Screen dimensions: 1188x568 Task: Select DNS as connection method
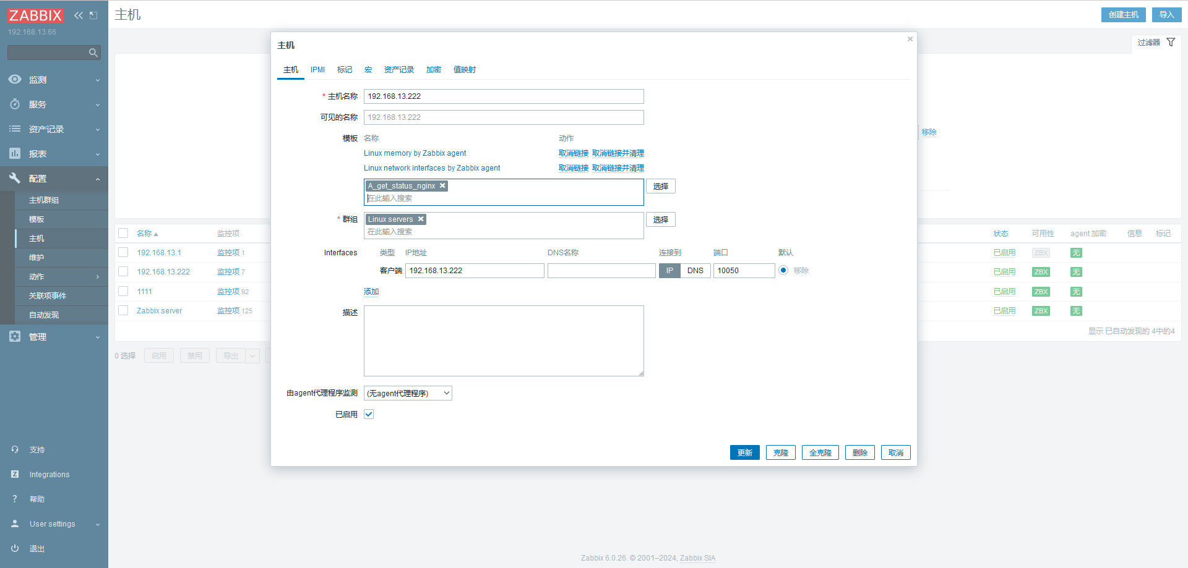coord(695,271)
